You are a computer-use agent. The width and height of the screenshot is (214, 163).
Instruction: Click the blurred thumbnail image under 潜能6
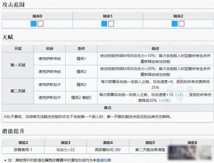click(x=190, y=153)
